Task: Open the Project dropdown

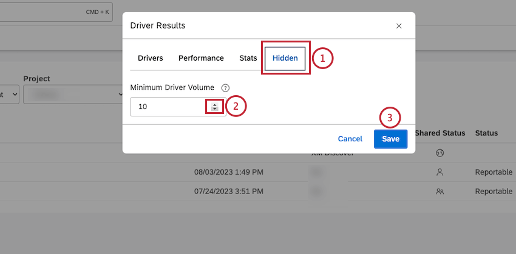Action: 73,95
